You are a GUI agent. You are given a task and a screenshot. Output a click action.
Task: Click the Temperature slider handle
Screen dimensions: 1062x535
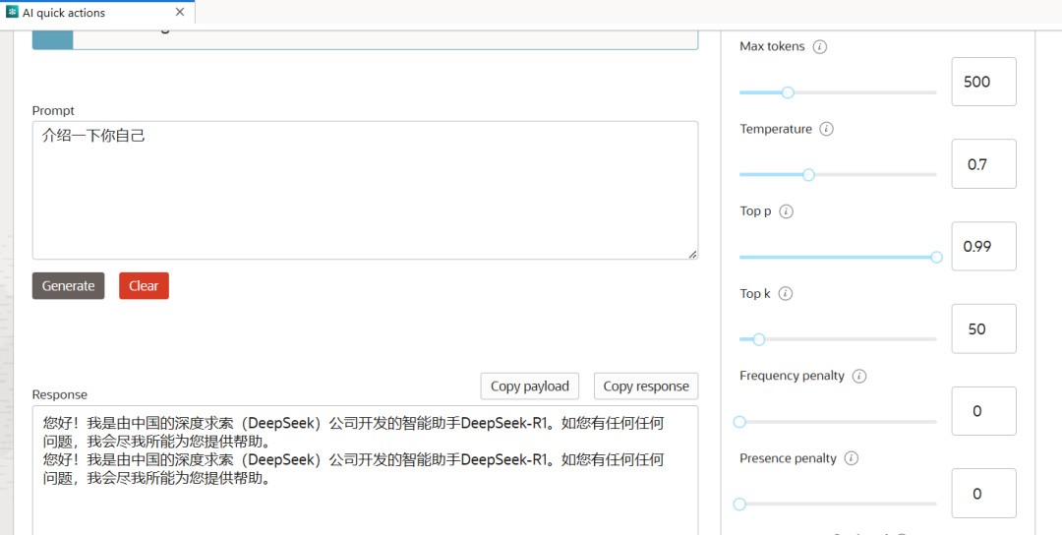(808, 175)
